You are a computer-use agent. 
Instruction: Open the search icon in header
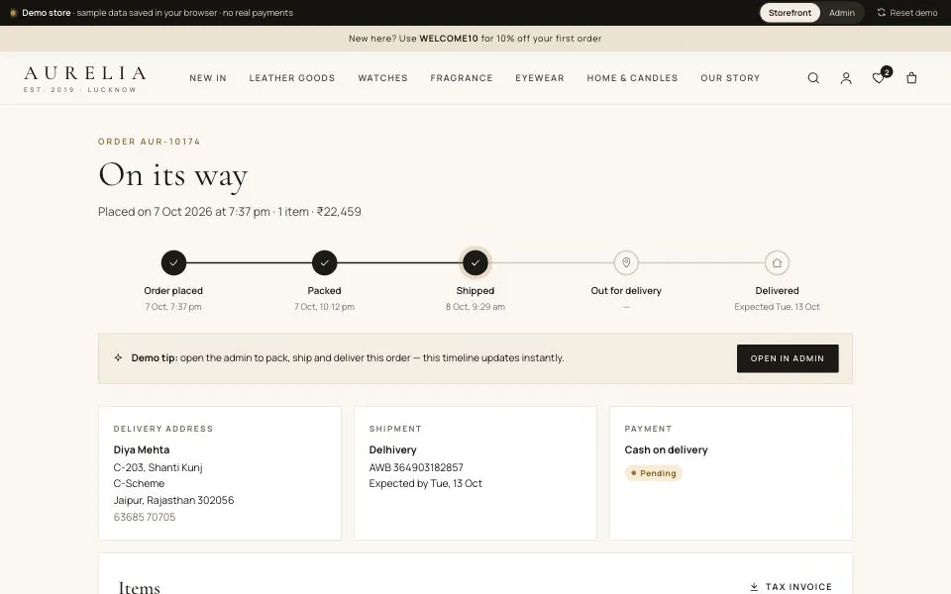pyautogui.click(x=813, y=78)
